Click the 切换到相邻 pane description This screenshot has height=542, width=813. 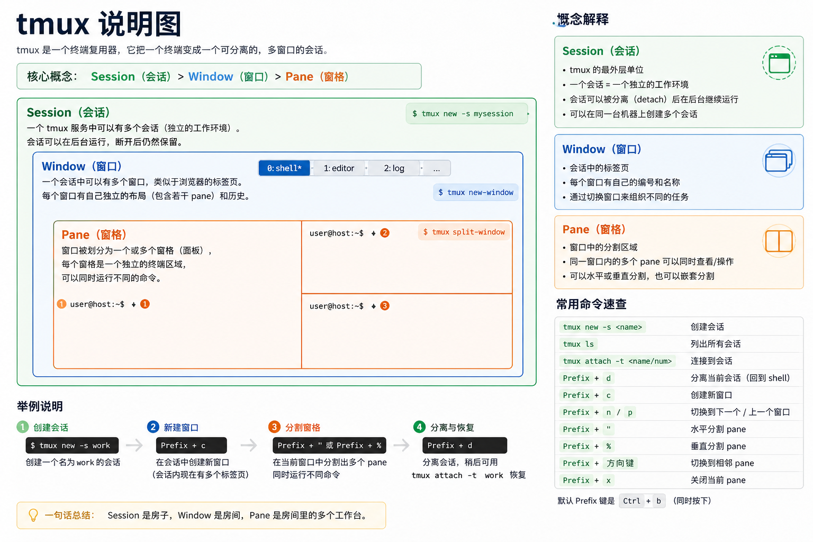[722, 463]
